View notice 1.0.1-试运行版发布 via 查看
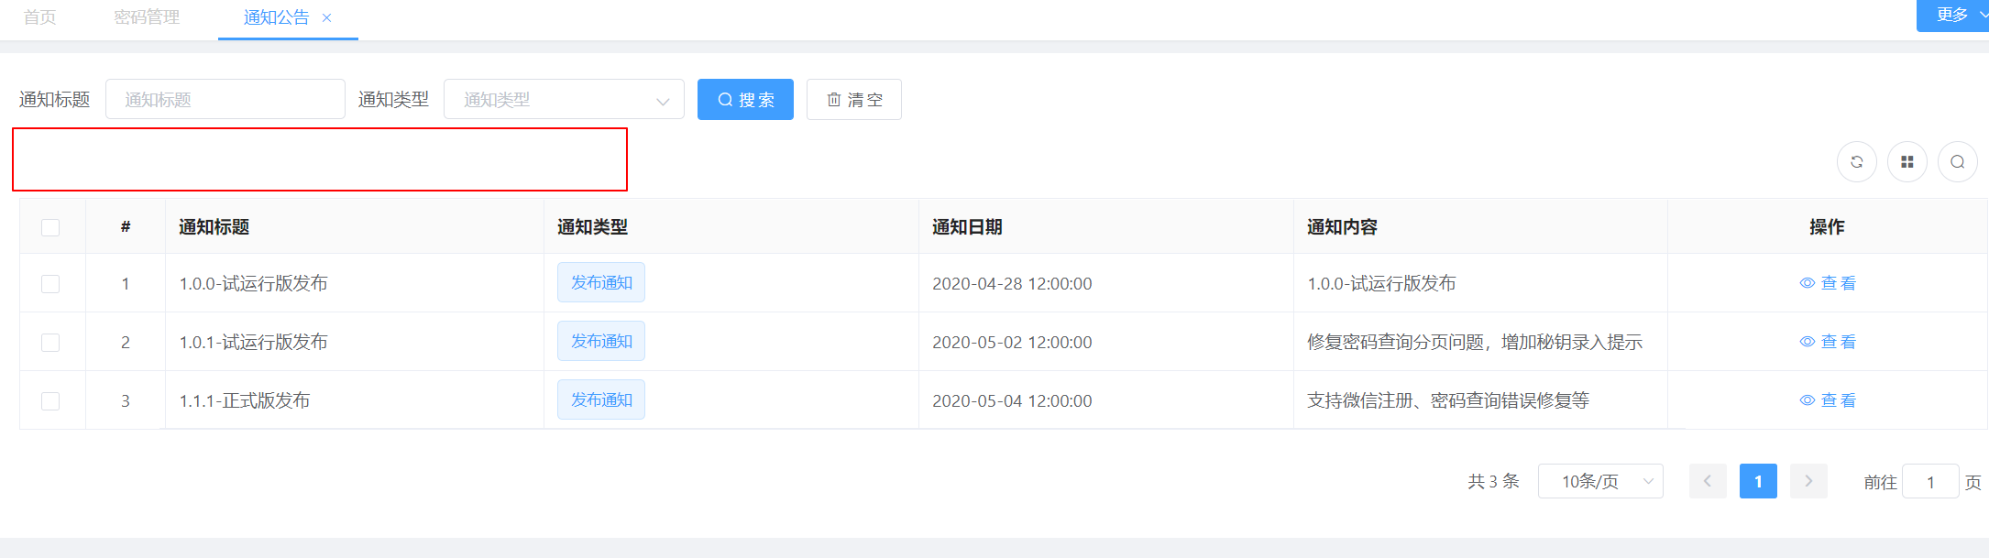Image resolution: width=1989 pixels, height=558 pixels. coord(1828,342)
